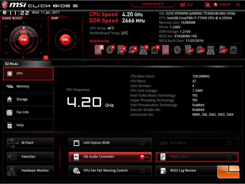Open the CPU section in EZ Mode
This screenshot has height=184, width=245.
[28, 74]
